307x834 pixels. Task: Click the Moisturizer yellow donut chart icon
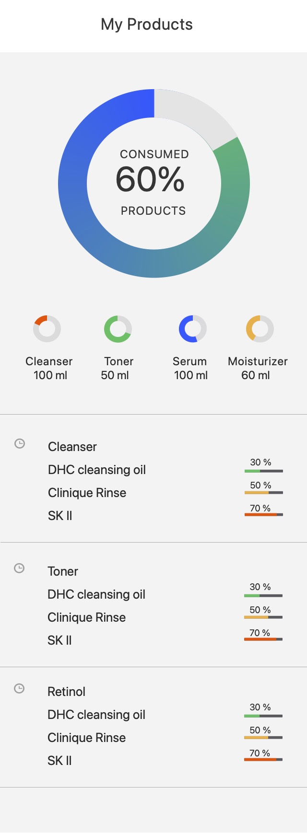click(260, 329)
